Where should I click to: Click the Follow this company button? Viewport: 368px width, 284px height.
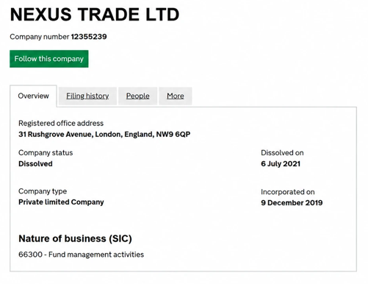pyautogui.click(x=49, y=59)
